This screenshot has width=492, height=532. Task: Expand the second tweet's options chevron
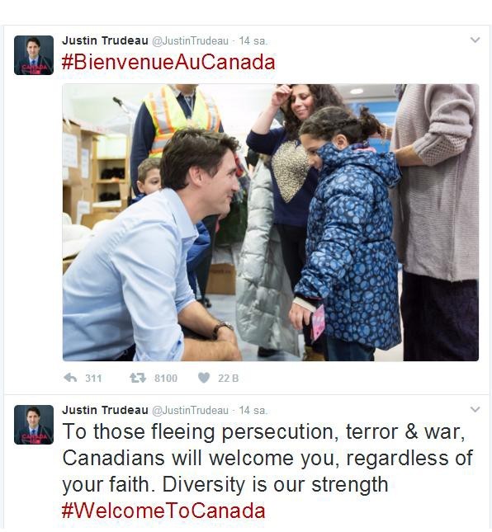click(475, 410)
